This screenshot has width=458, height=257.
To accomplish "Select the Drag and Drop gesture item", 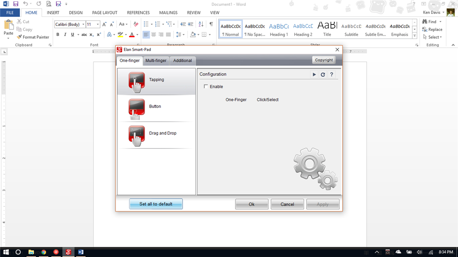I will pos(157,135).
